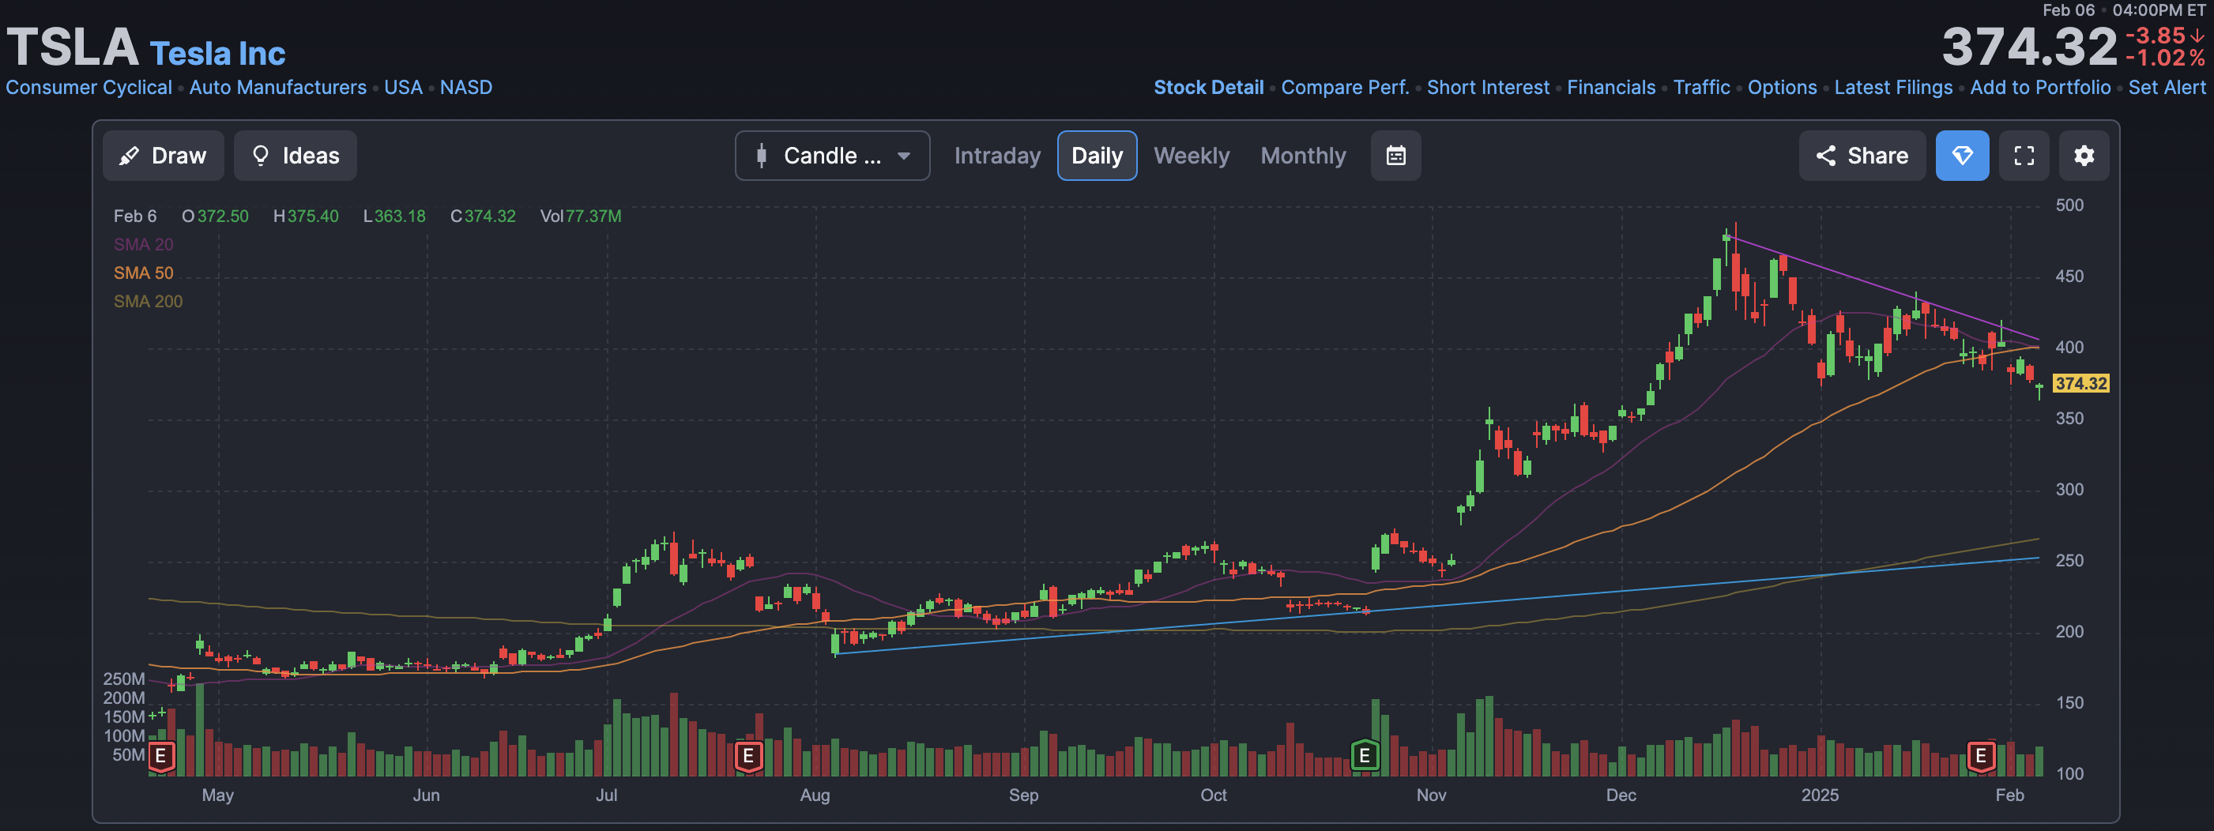Click the Tesla Inc company name
The image size is (2214, 831).
pyautogui.click(x=217, y=53)
